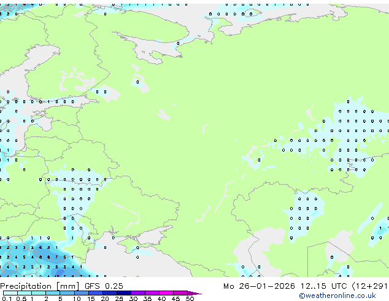Select the 5–10 mm legend color box
The image size is (389, 301).
(x=67, y=293)
